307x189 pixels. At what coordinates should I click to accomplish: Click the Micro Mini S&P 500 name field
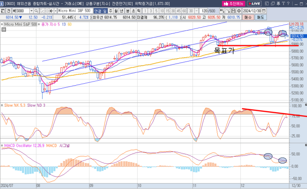(x=75, y=11)
